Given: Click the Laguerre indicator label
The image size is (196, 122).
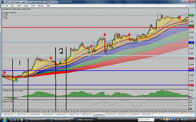Looking at the screenshot, I should (8, 101).
